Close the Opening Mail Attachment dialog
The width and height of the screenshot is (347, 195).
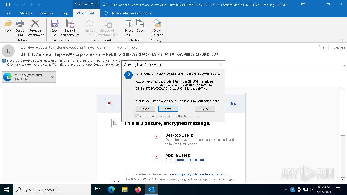point(221,64)
